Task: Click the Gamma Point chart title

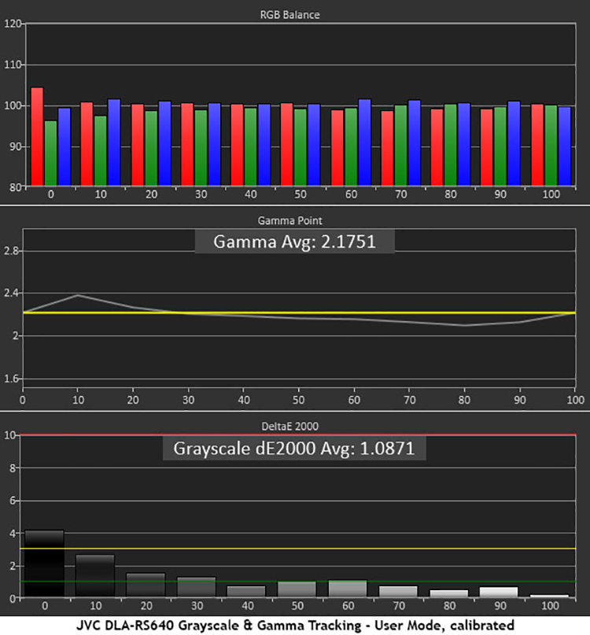Action: pyautogui.click(x=295, y=221)
